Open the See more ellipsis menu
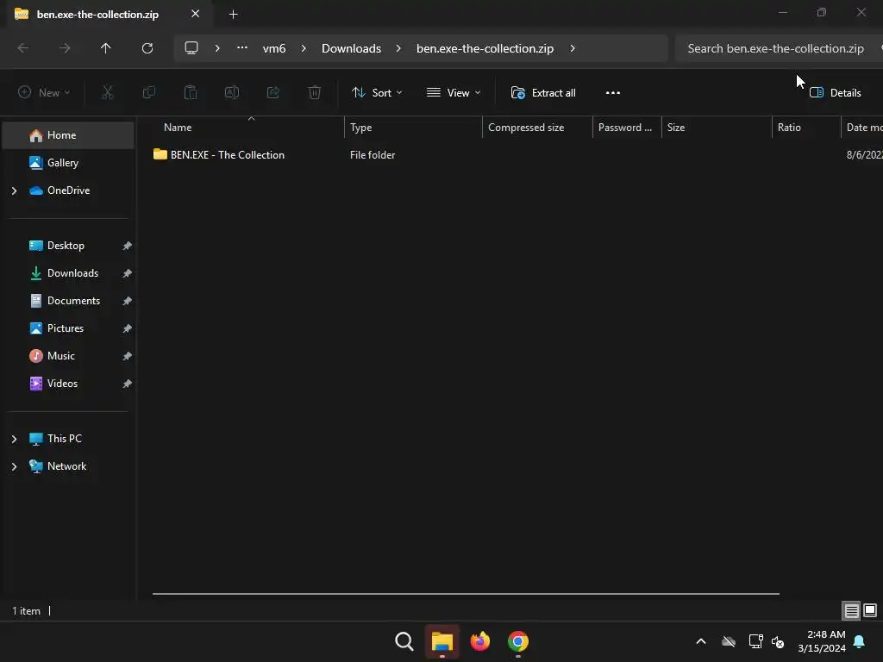883x662 pixels. coord(613,92)
